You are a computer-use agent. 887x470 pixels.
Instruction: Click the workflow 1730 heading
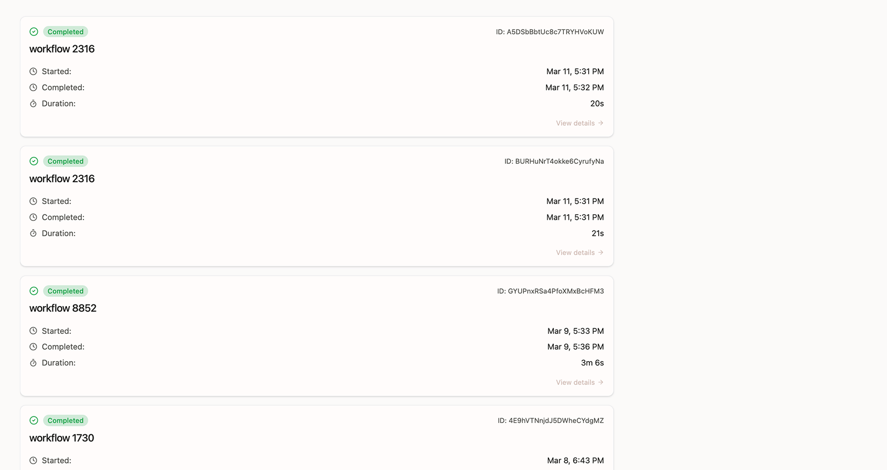pyautogui.click(x=62, y=438)
